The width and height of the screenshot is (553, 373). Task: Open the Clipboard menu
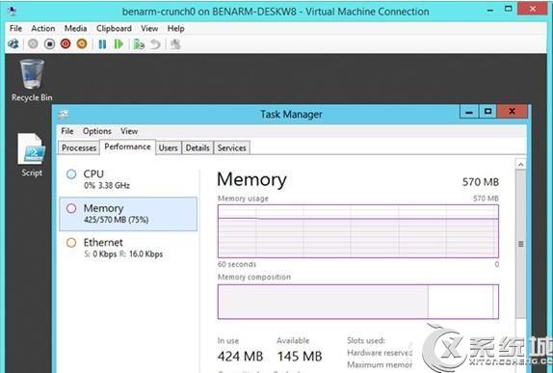pos(114,28)
